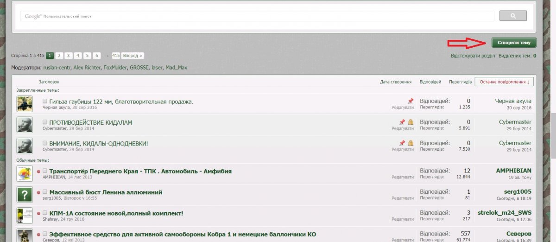Open moderator ruslan-centr profile
Viewport: 556px width, 242px height.
pyautogui.click(x=57, y=68)
